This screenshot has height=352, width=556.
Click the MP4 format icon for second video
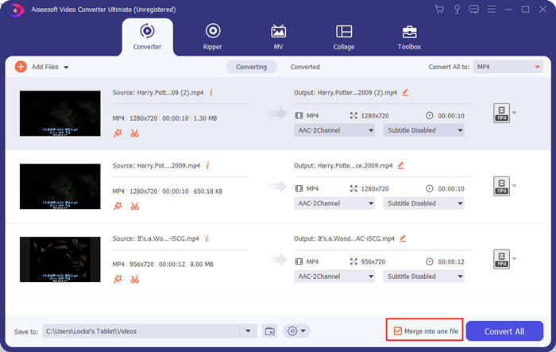[500, 187]
